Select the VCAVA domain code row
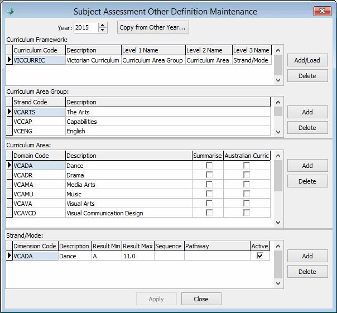This screenshot has width=337, height=313. click(x=39, y=203)
